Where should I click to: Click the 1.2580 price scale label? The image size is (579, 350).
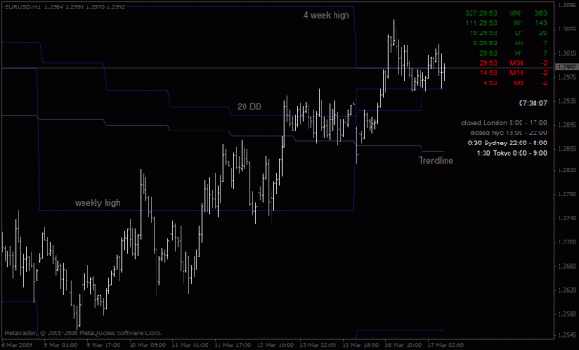(568, 314)
